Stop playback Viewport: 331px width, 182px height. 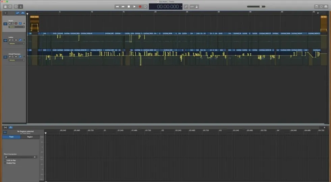[x=129, y=6]
